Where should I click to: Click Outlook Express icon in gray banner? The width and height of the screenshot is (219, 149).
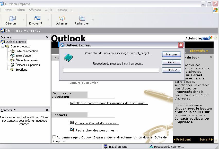tap(3, 30)
